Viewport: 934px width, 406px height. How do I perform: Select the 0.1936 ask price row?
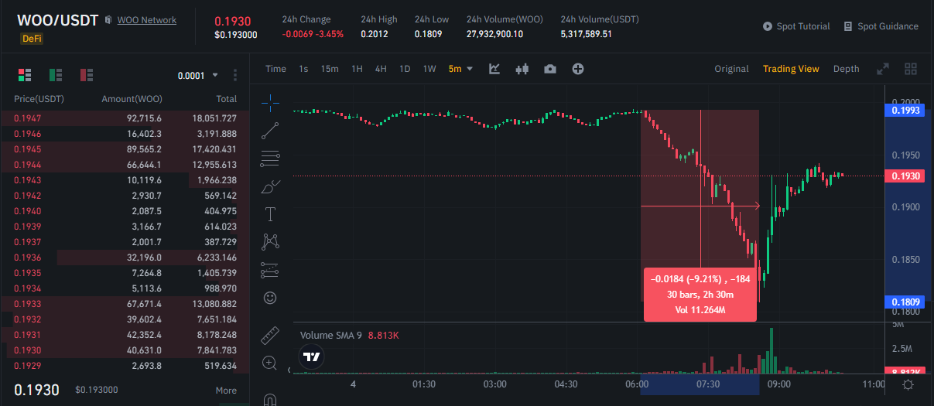pyautogui.click(x=125, y=258)
